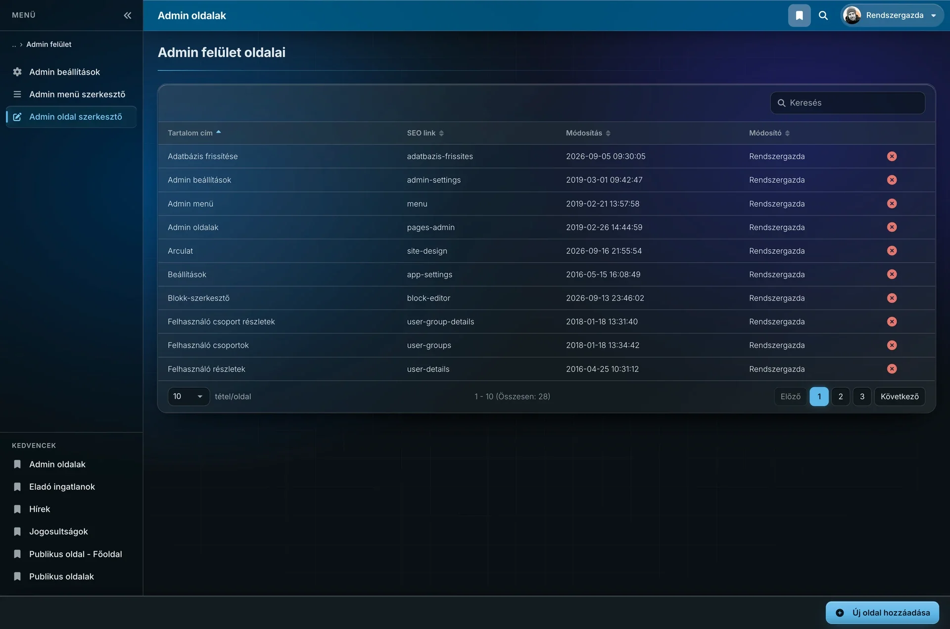This screenshot has width=950, height=629.
Task: Click the bookmark icon in the top bar
Action: (799, 15)
